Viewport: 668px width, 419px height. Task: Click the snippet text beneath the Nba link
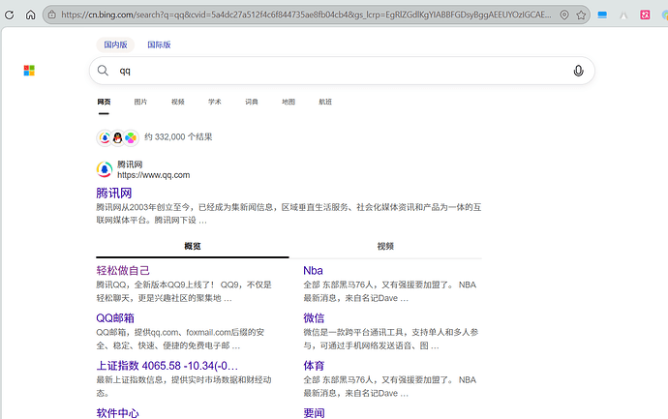(x=390, y=291)
